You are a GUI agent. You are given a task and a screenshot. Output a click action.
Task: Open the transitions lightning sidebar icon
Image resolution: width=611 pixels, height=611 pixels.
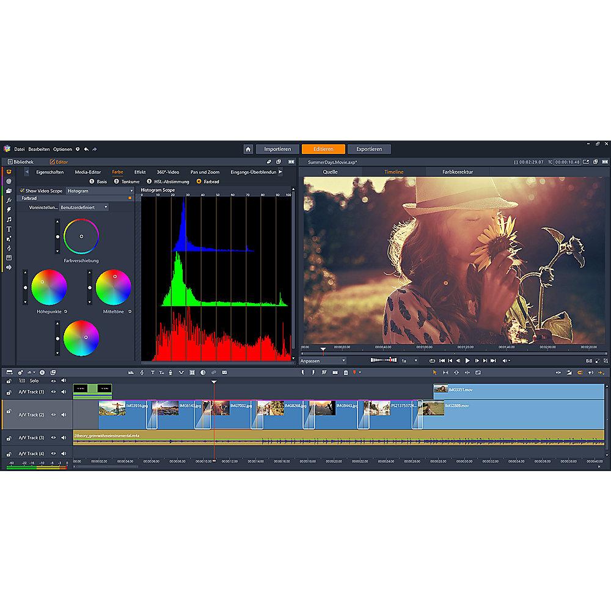click(9, 210)
